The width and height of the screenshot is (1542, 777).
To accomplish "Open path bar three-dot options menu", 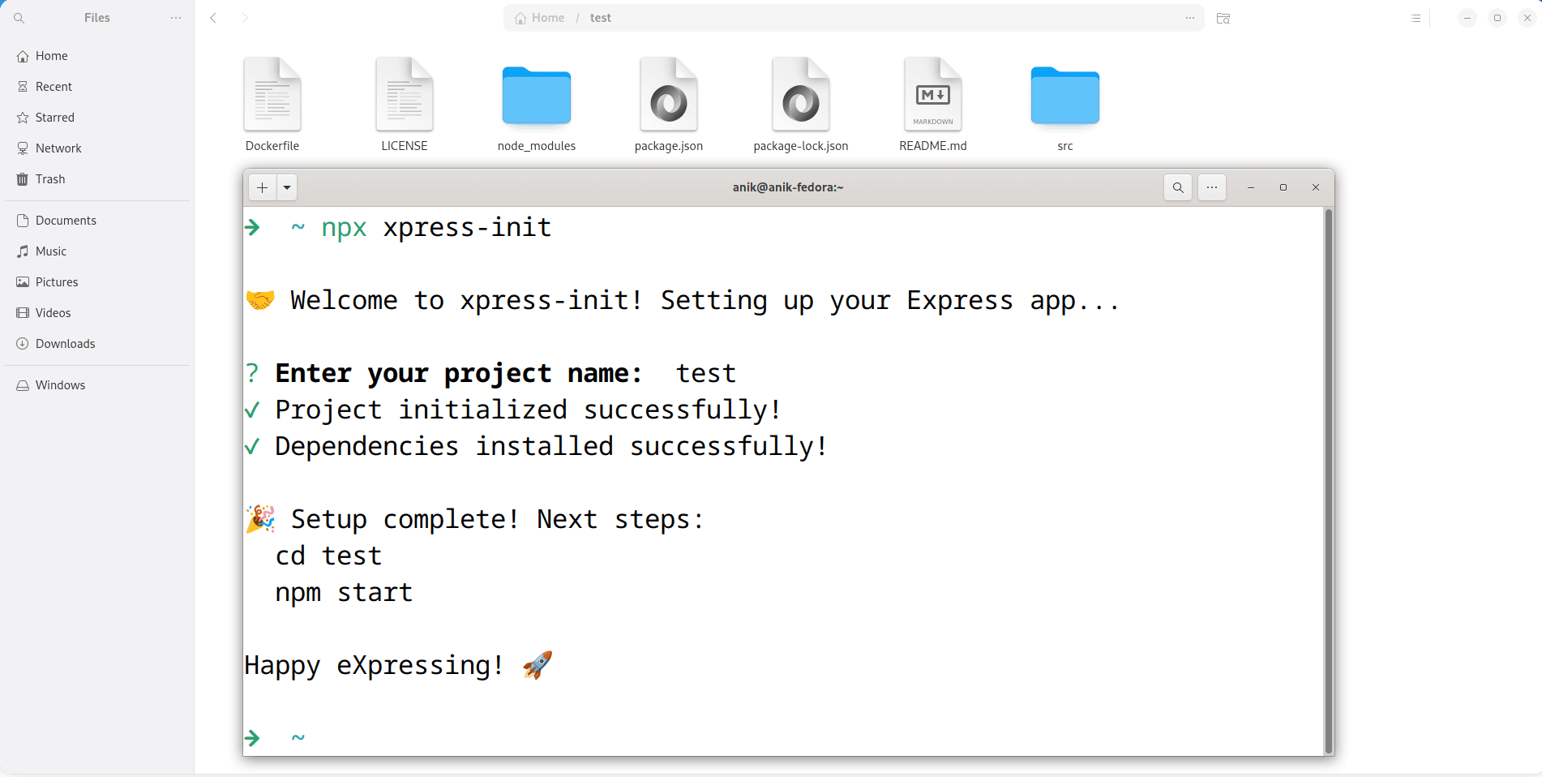I will [x=1189, y=18].
